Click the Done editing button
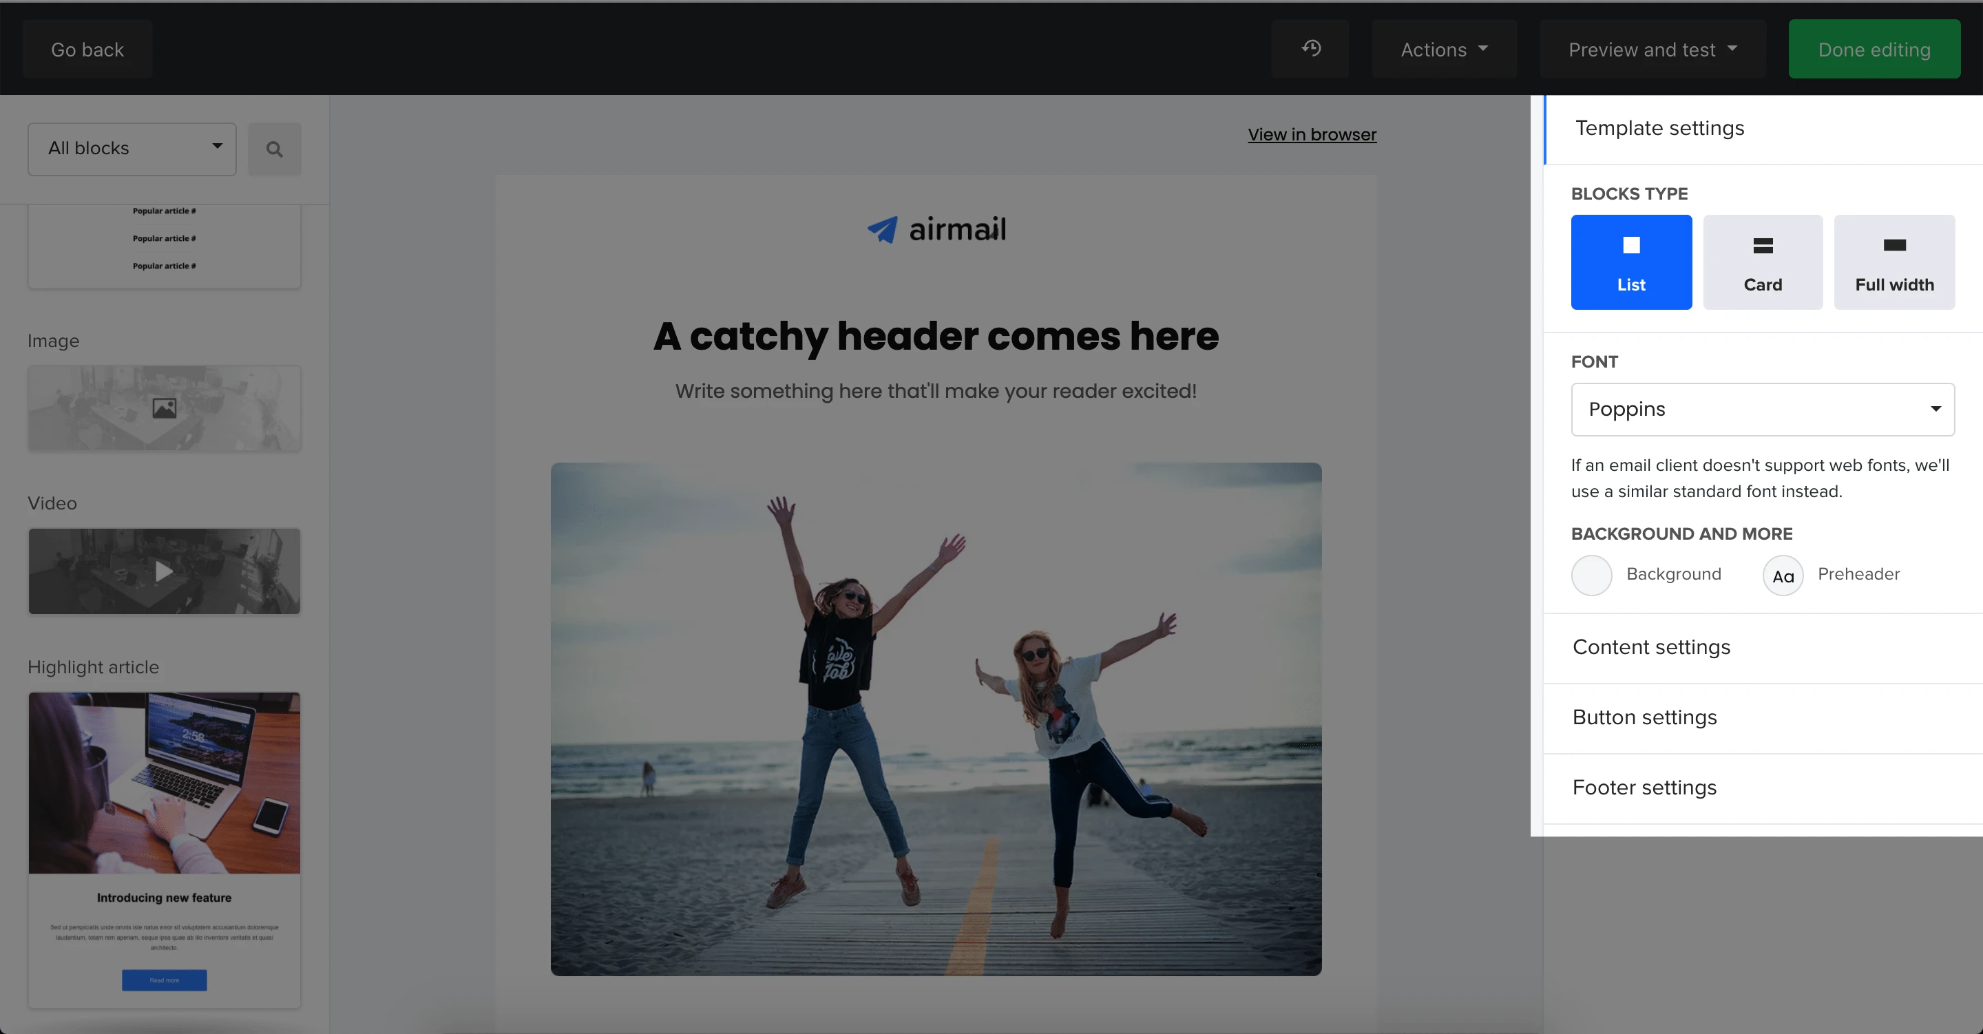1983x1034 pixels. pyautogui.click(x=1874, y=50)
